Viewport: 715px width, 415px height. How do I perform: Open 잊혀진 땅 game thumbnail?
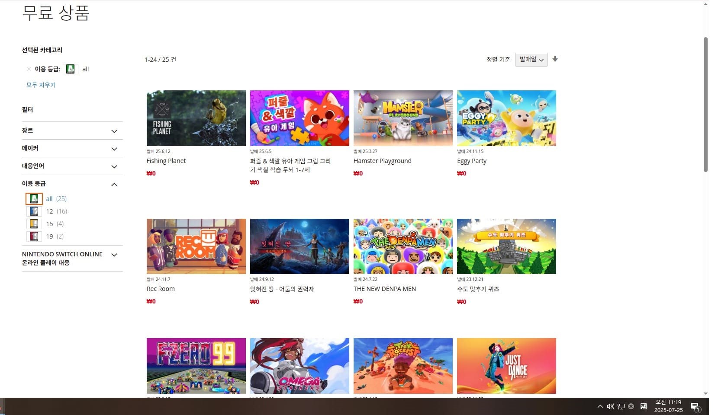coord(300,246)
